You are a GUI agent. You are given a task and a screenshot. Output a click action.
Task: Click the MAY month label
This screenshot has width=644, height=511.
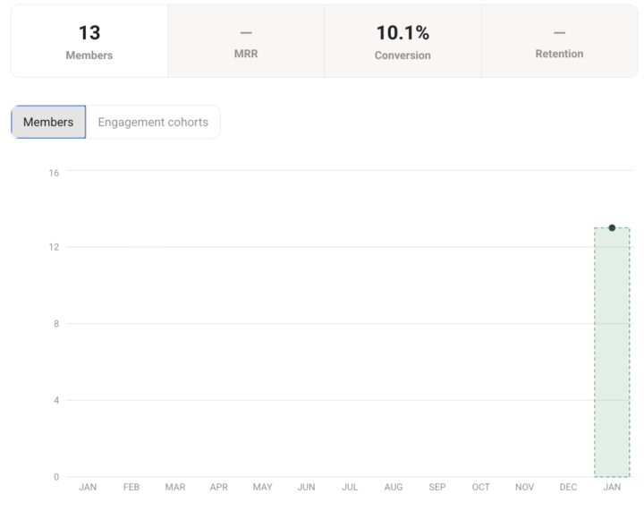263,487
